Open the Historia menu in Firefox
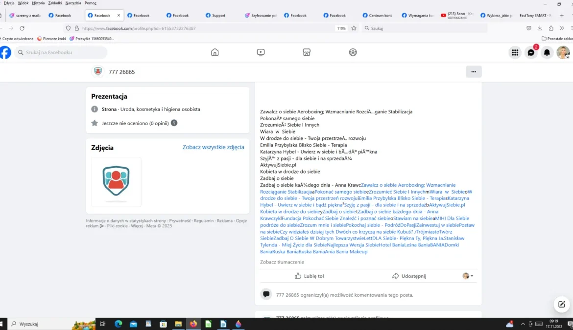The image size is (573, 330). coord(38,3)
